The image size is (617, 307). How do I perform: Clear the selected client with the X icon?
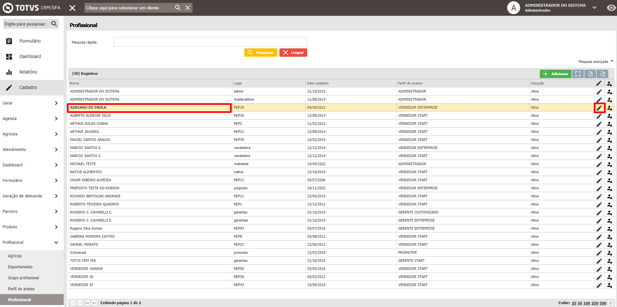(x=188, y=8)
